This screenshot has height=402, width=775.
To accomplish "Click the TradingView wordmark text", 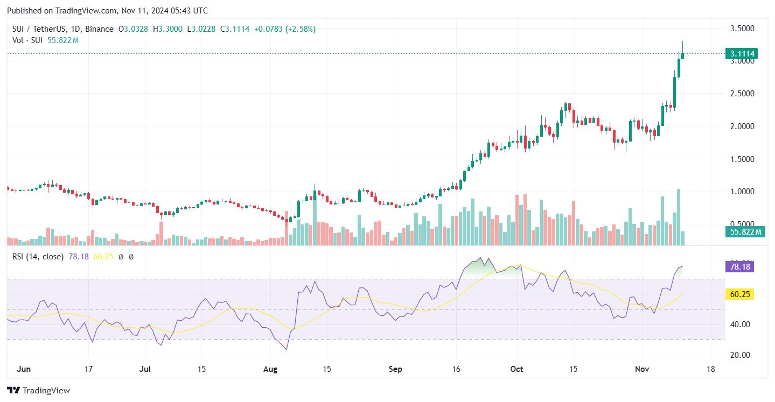I will point(46,390).
